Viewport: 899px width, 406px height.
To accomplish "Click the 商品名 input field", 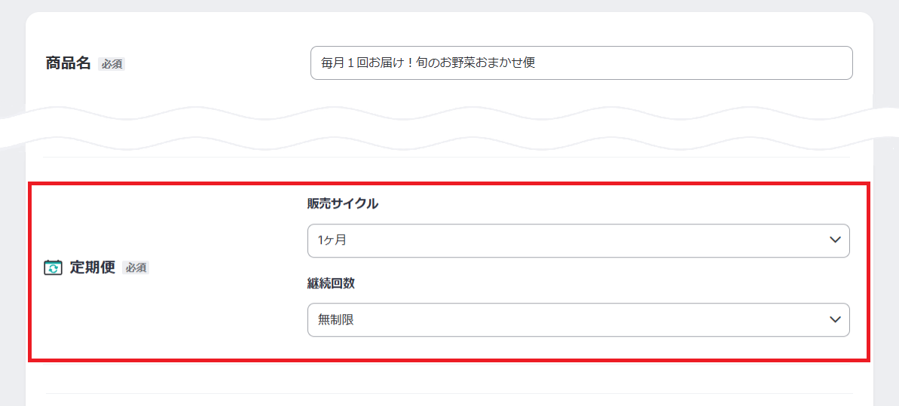I will [x=581, y=63].
